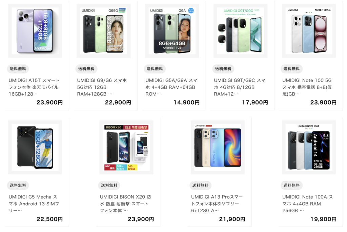Open the UMIDIGI BISON X20 防水 title link

point(125,204)
